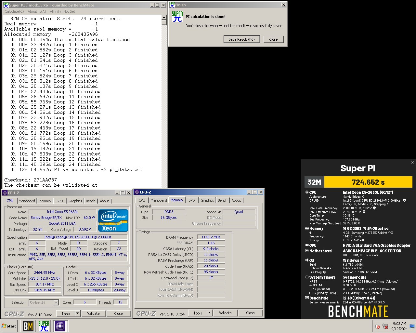416x333 pixels.
Task: Open Graphics tab in CPU-Z Memory window
Action: tap(207, 200)
